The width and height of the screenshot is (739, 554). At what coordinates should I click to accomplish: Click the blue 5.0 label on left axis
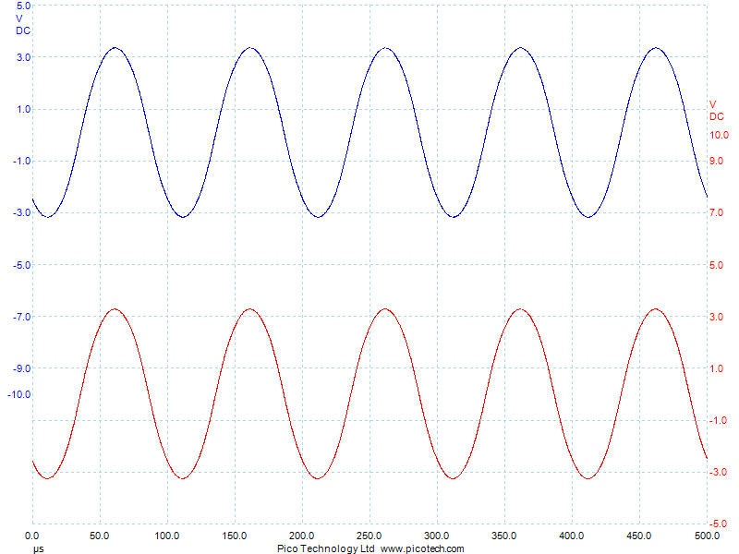click(24, 6)
